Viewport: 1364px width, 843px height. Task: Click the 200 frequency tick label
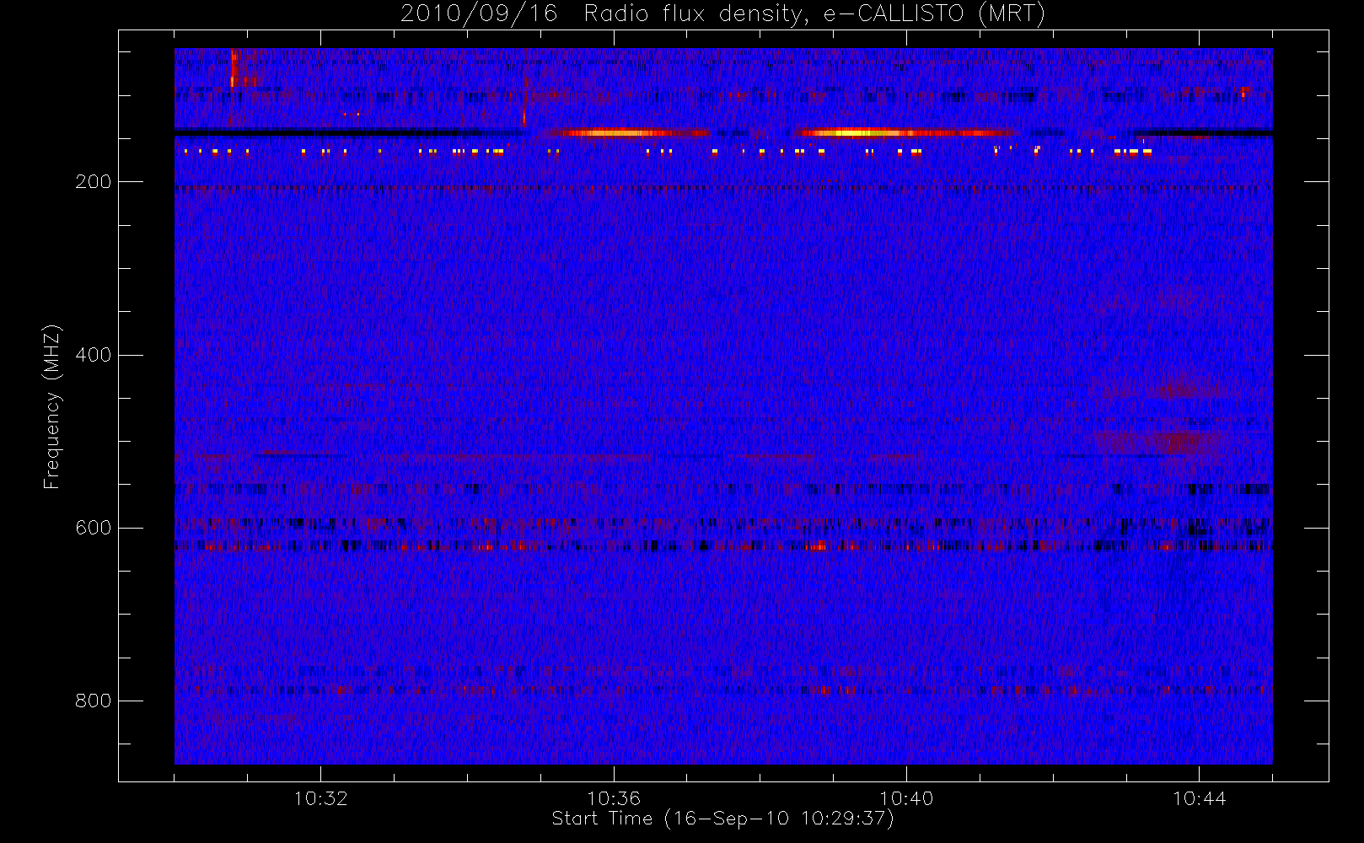pyautogui.click(x=93, y=181)
